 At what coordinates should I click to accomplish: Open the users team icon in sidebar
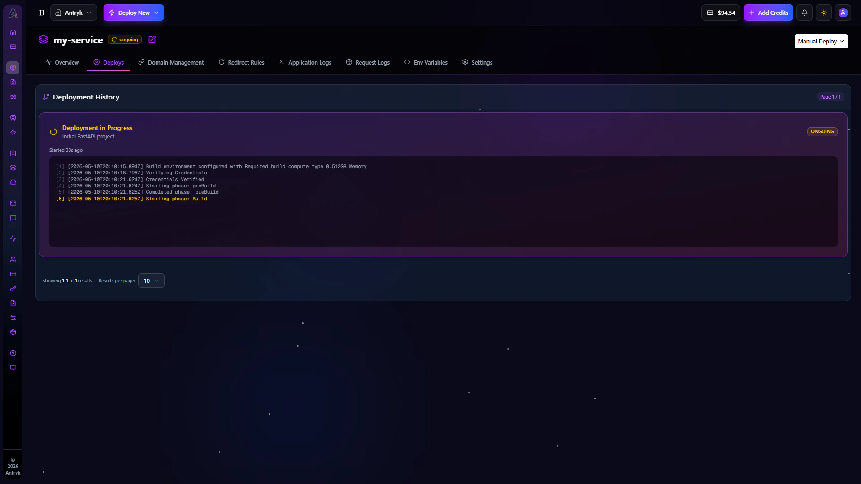[13, 259]
